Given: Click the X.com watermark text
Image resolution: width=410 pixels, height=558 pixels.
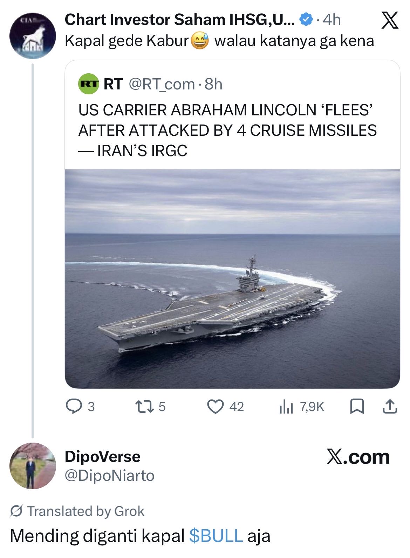Looking at the screenshot, I should pyautogui.click(x=358, y=457).
